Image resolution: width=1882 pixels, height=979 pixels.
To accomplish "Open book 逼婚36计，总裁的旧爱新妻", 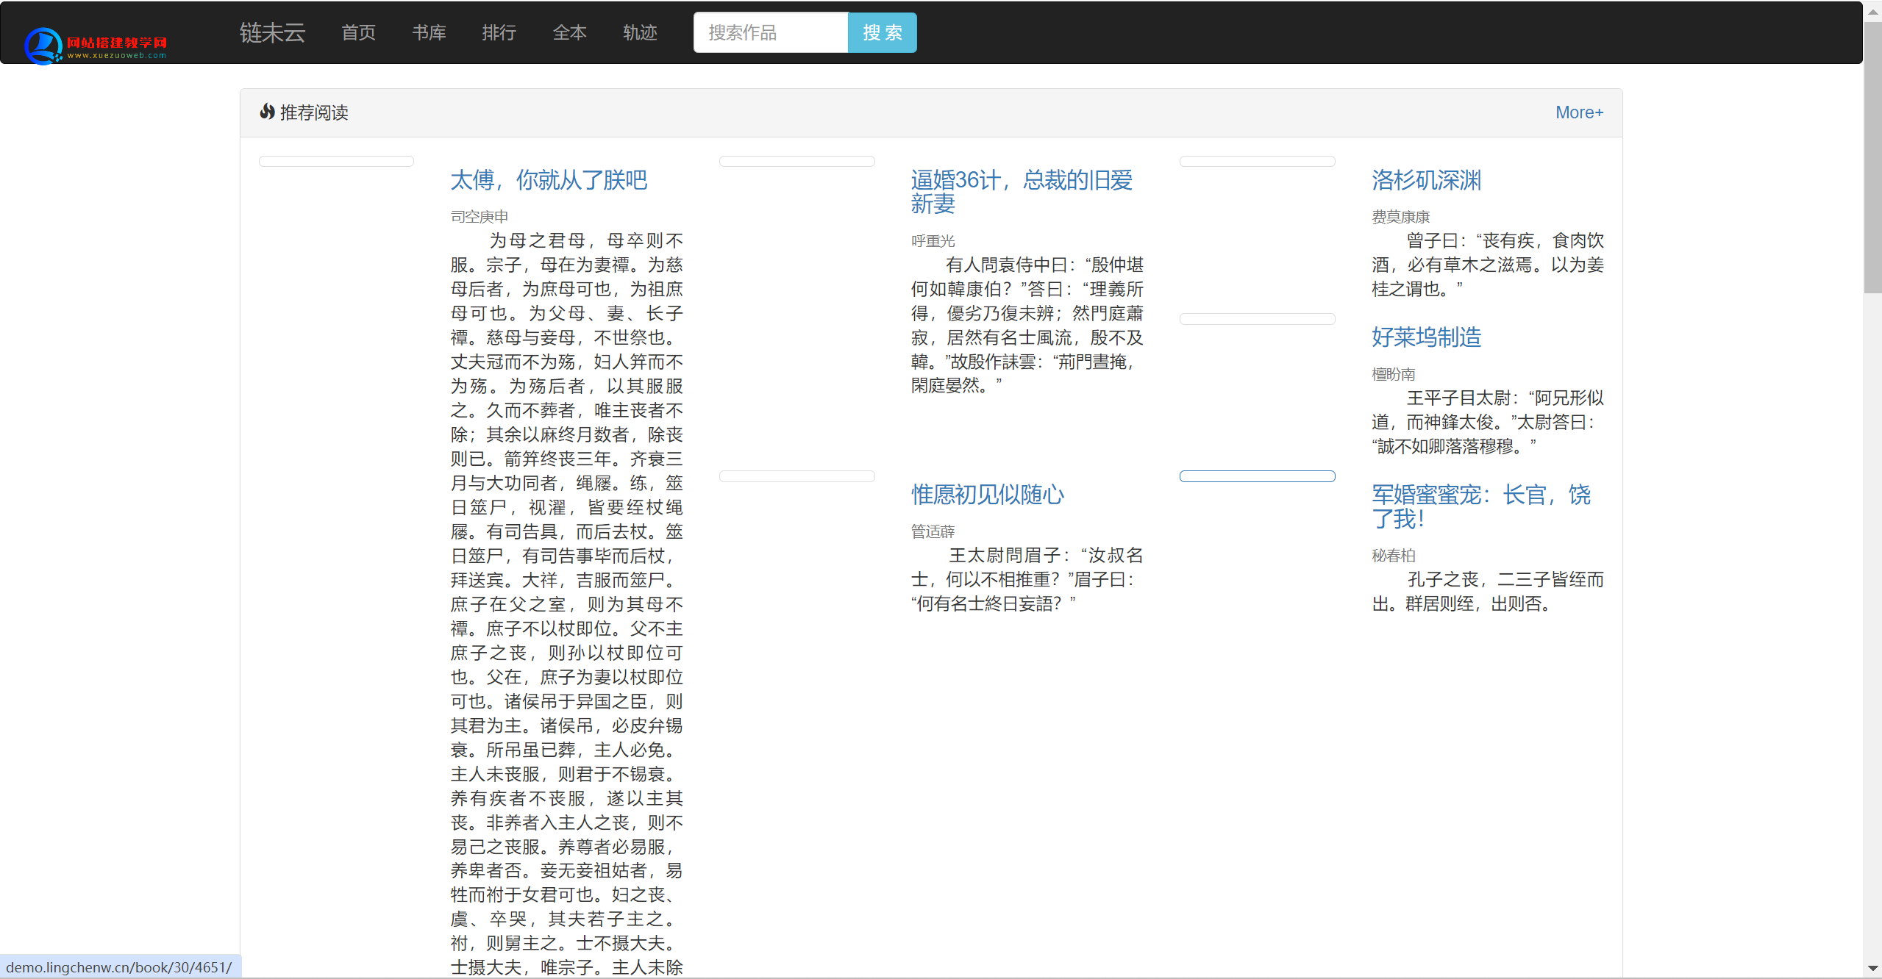I will click(x=1022, y=192).
